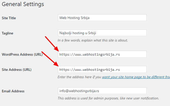Click the 'General Settings' page heading
This screenshot has width=170, height=106.
click(23, 4)
